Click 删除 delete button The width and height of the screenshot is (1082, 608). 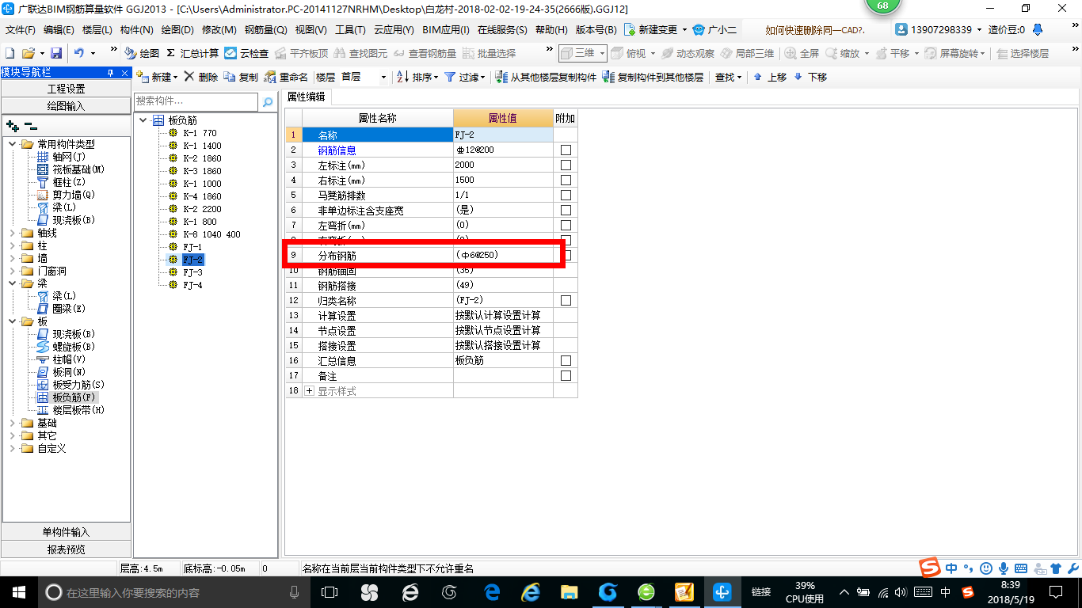tap(201, 77)
